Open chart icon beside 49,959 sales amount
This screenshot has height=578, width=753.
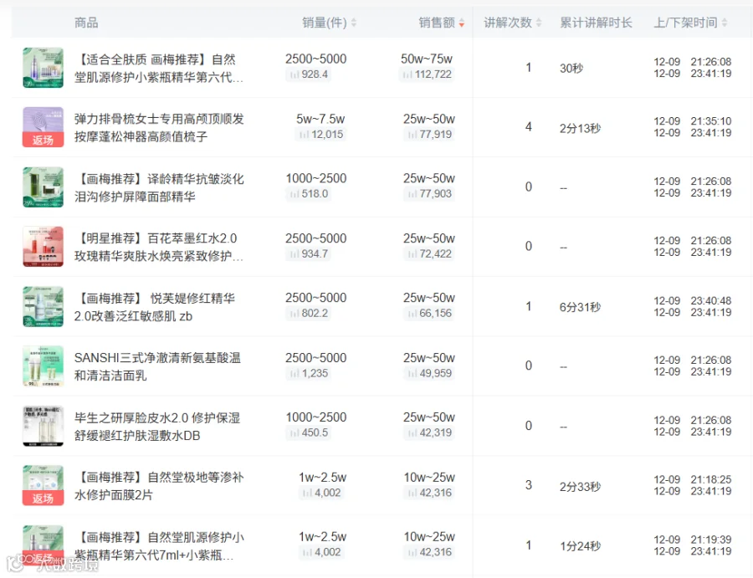pyautogui.click(x=412, y=374)
